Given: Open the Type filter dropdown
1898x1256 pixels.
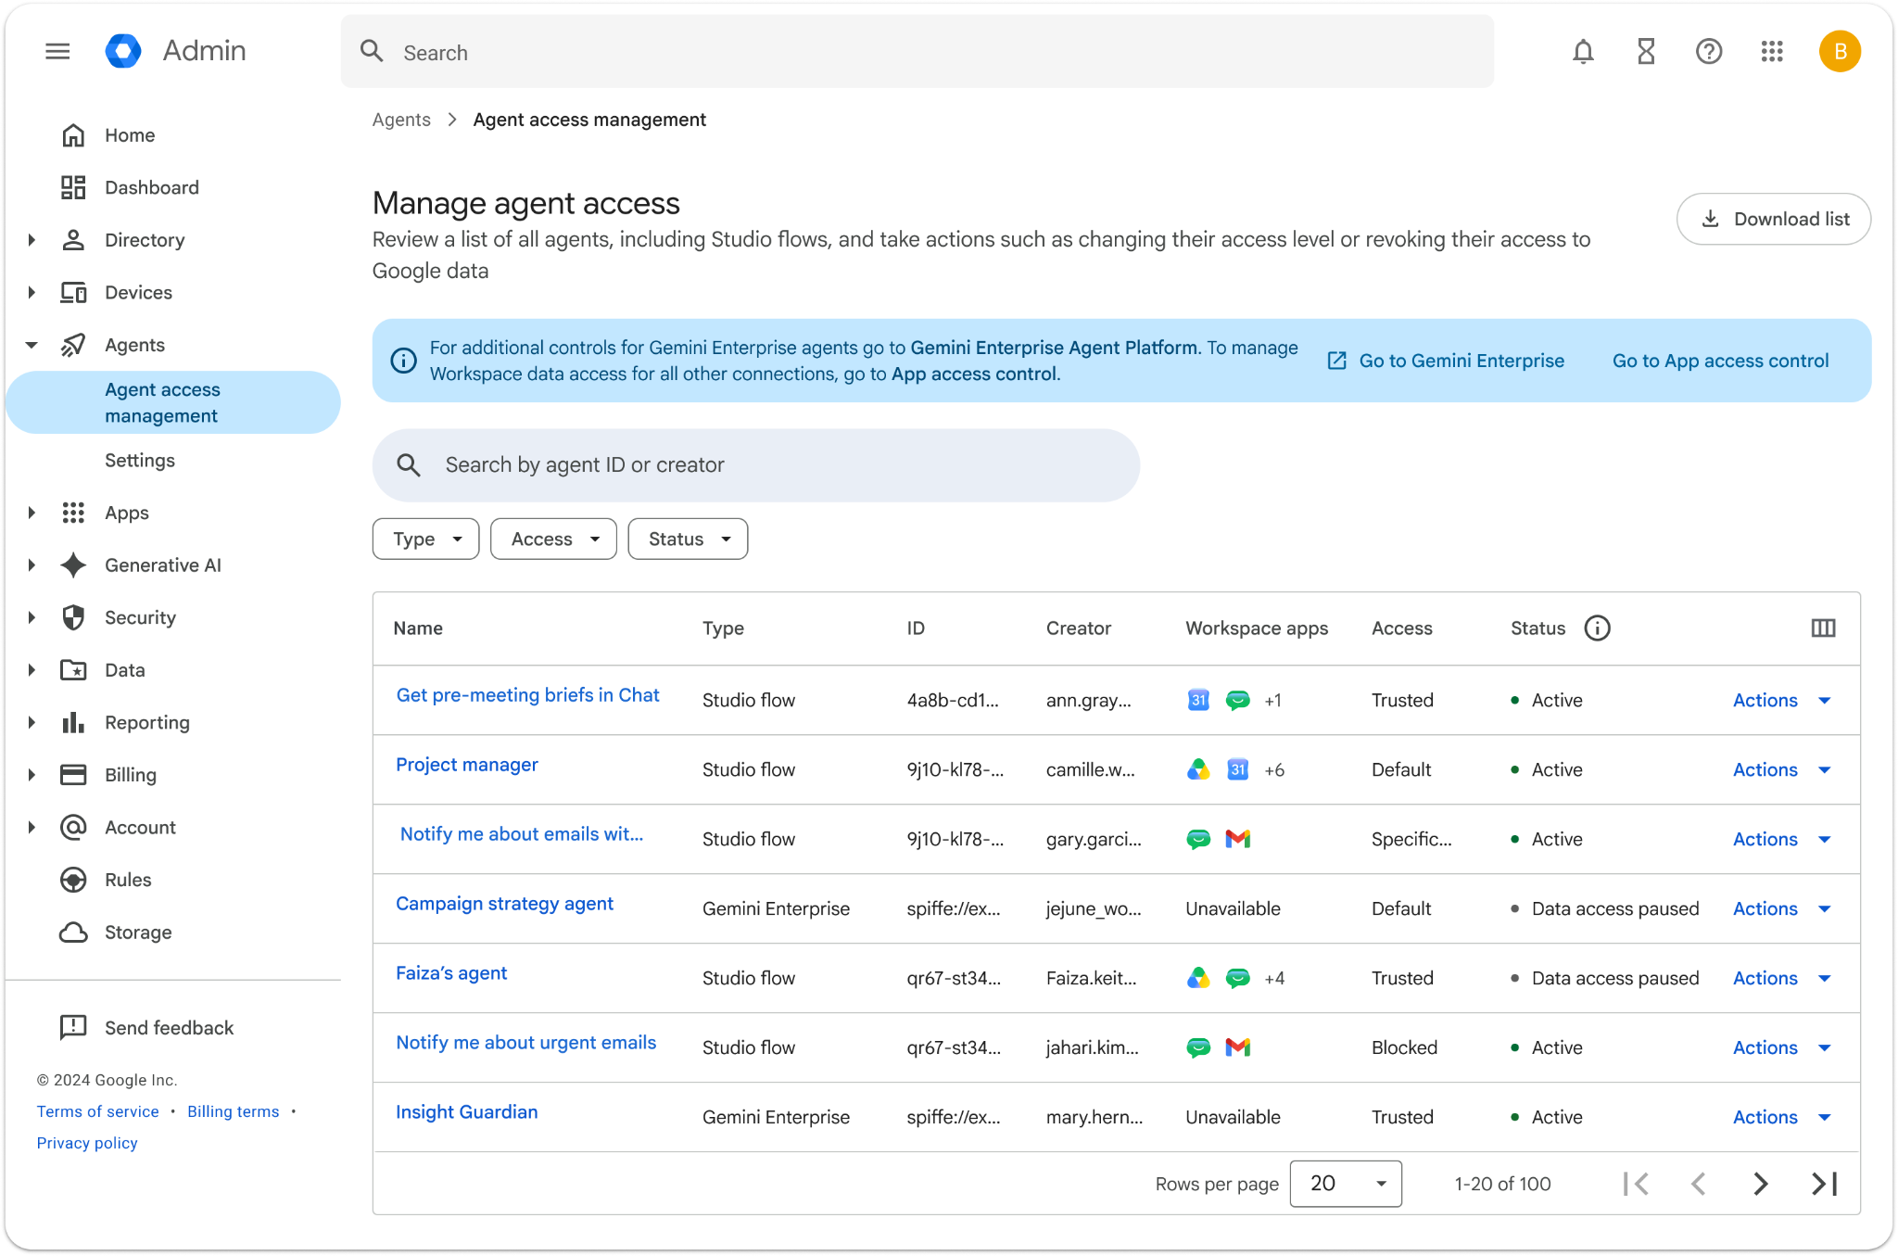Looking at the screenshot, I should pos(425,539).
